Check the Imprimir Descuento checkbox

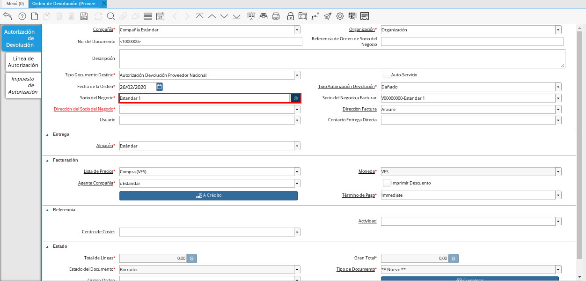click(386, 183)
